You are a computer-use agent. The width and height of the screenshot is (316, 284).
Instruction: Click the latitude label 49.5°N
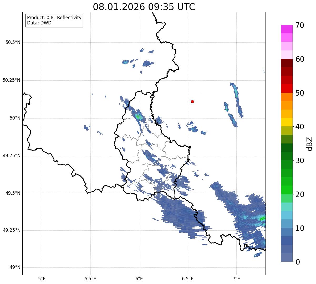pyautogui.click(x=13, y=193)
